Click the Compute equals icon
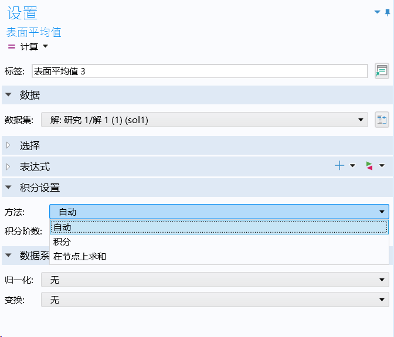This screenshot has width=394, height=337. click(11, 46)
